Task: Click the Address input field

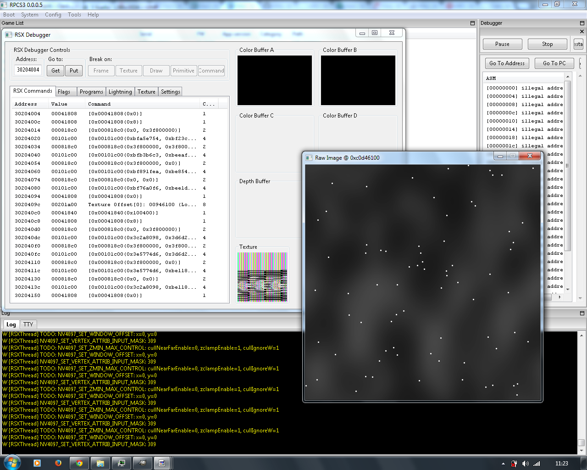Action: point(28,70)
